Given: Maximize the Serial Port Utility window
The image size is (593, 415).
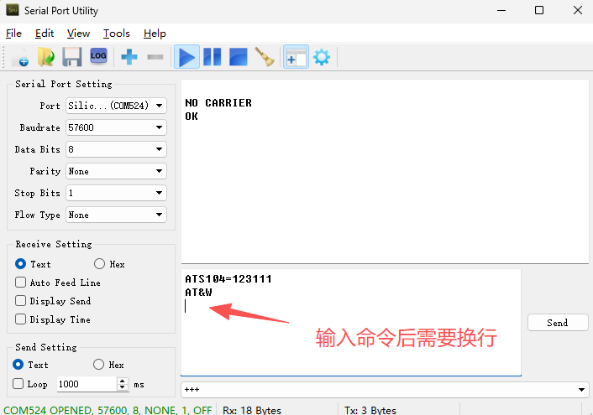Looking at the screenshot, I should [x=539, y=10].
